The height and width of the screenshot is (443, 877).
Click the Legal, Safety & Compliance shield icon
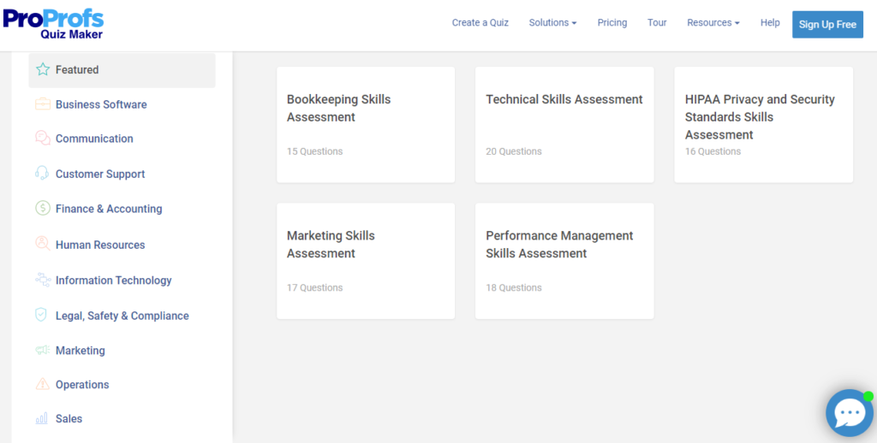coord(42,316)
